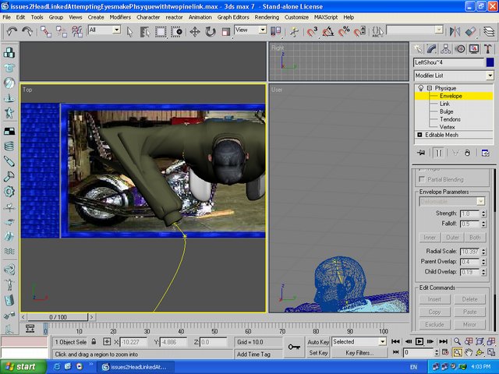Select the Move transform tool

[194, 31]
